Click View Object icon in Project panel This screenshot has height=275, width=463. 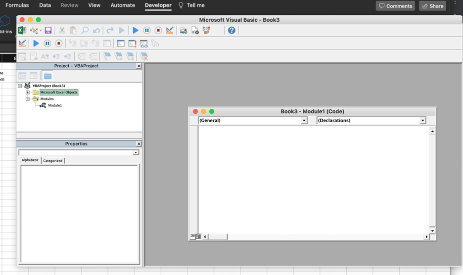click(x=34, y=76)
